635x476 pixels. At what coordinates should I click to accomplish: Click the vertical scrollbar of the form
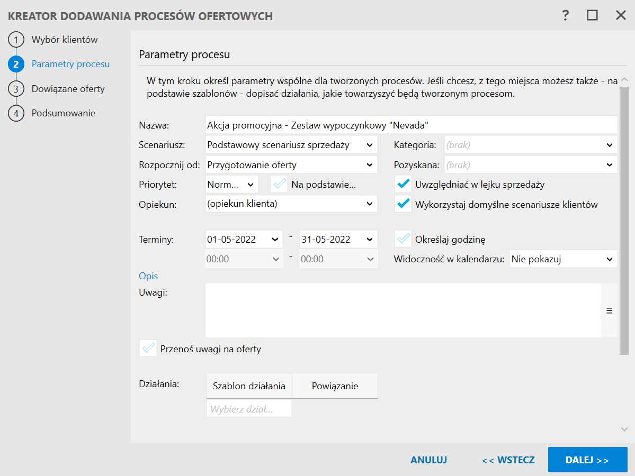[x=624, y=222]
